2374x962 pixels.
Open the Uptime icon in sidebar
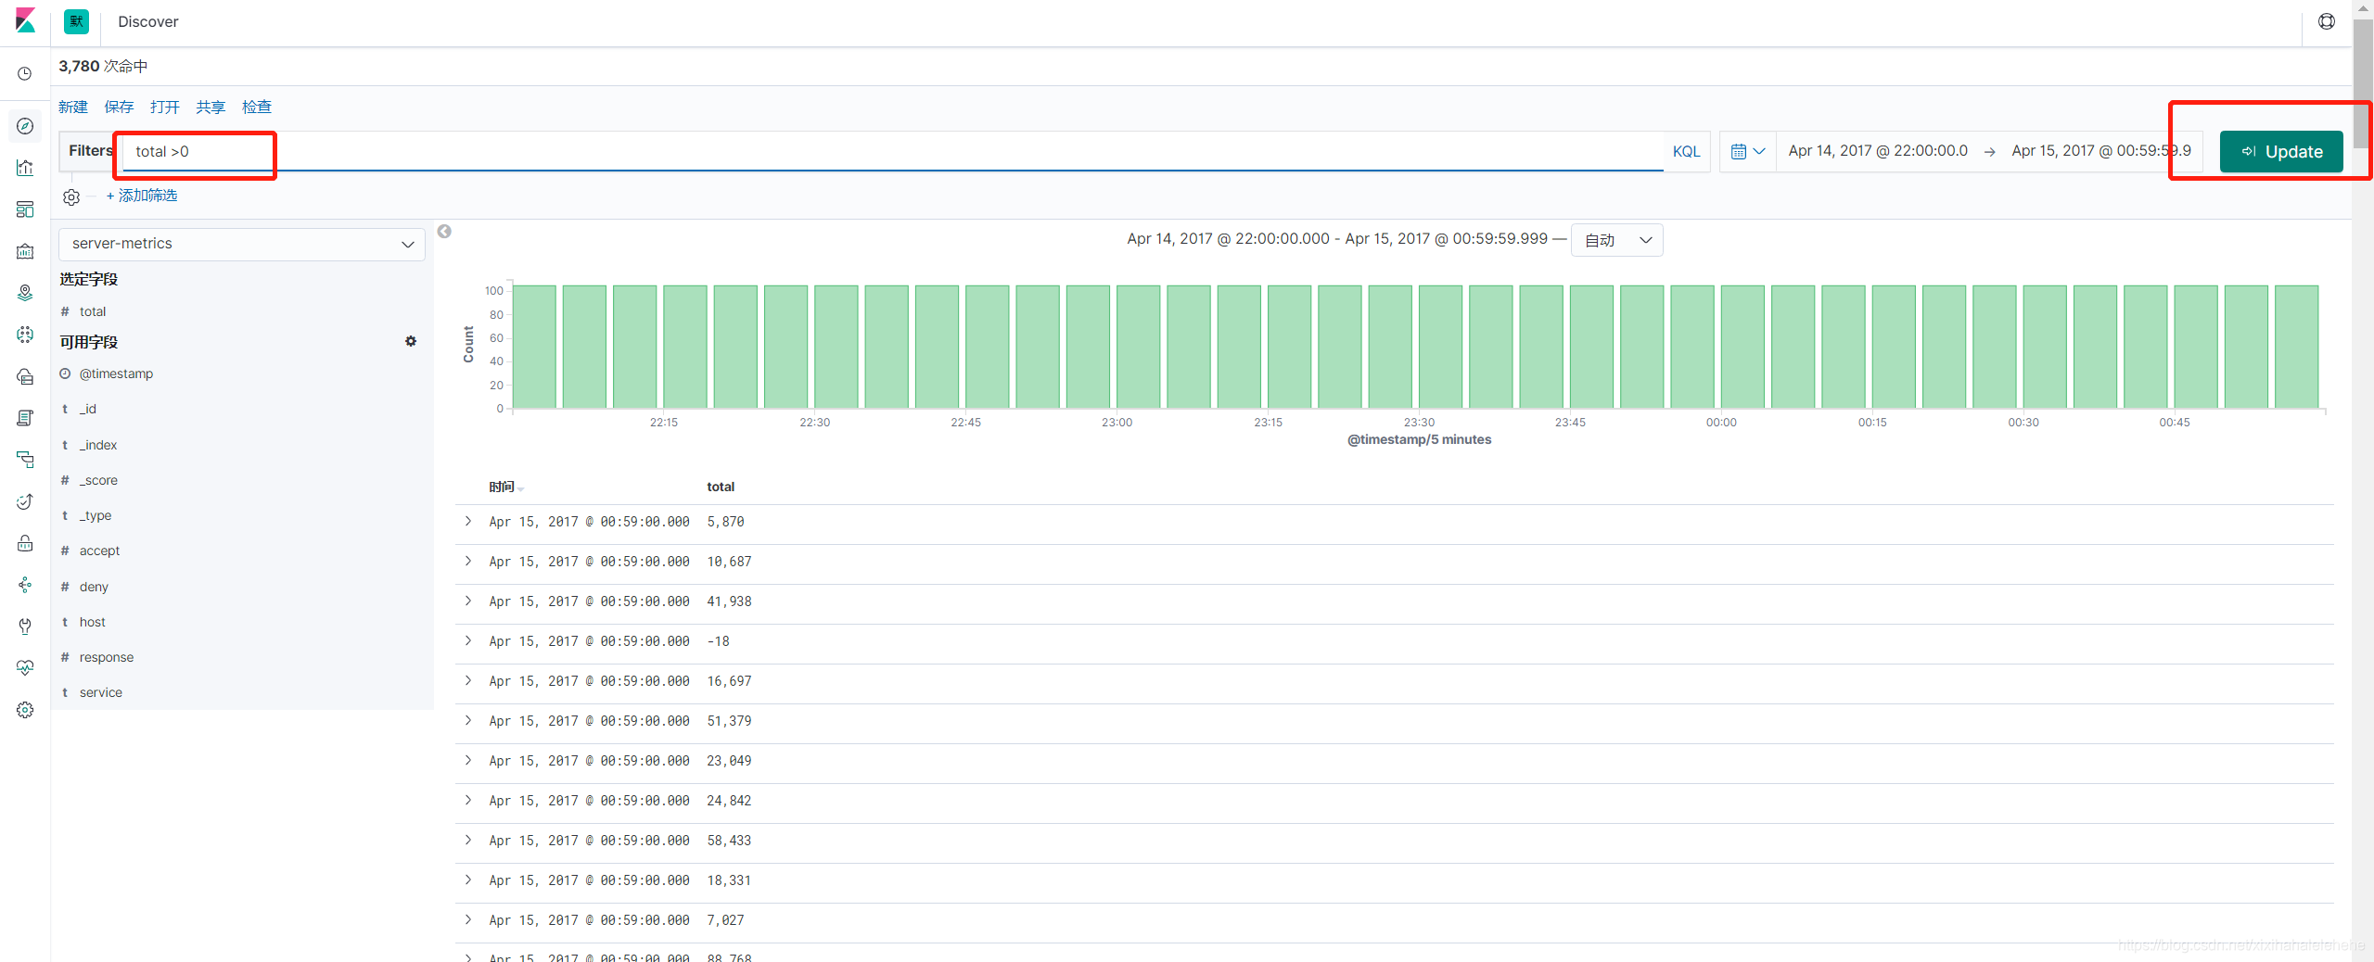[25, 501]
